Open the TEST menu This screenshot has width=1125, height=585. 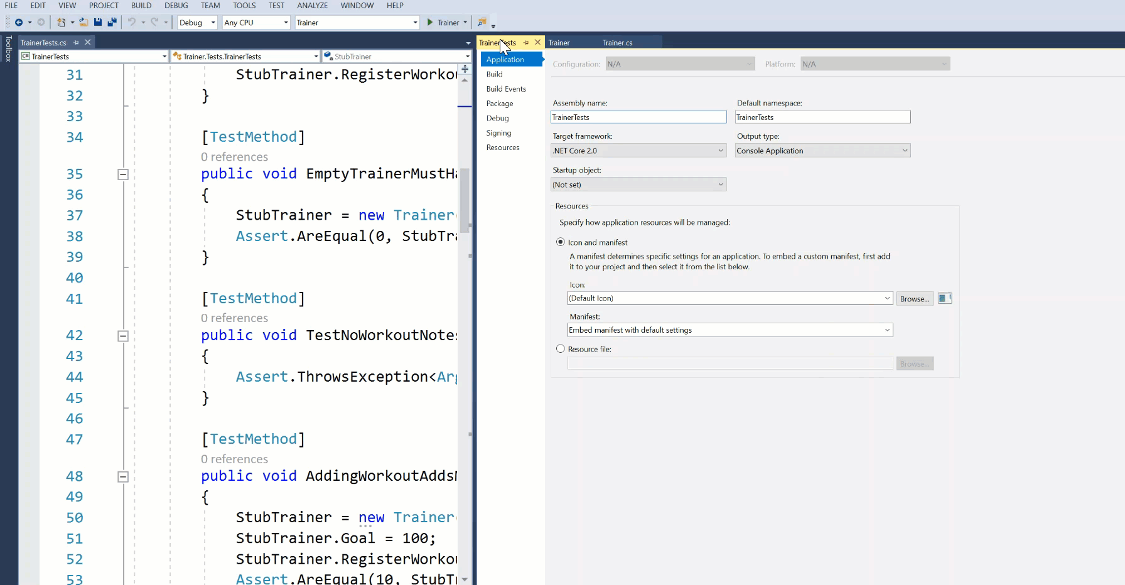click(x=276, y=6)
